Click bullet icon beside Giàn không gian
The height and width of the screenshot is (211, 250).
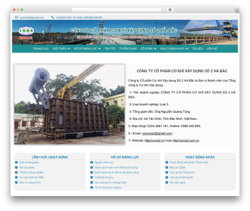click(x=16, y=162)
